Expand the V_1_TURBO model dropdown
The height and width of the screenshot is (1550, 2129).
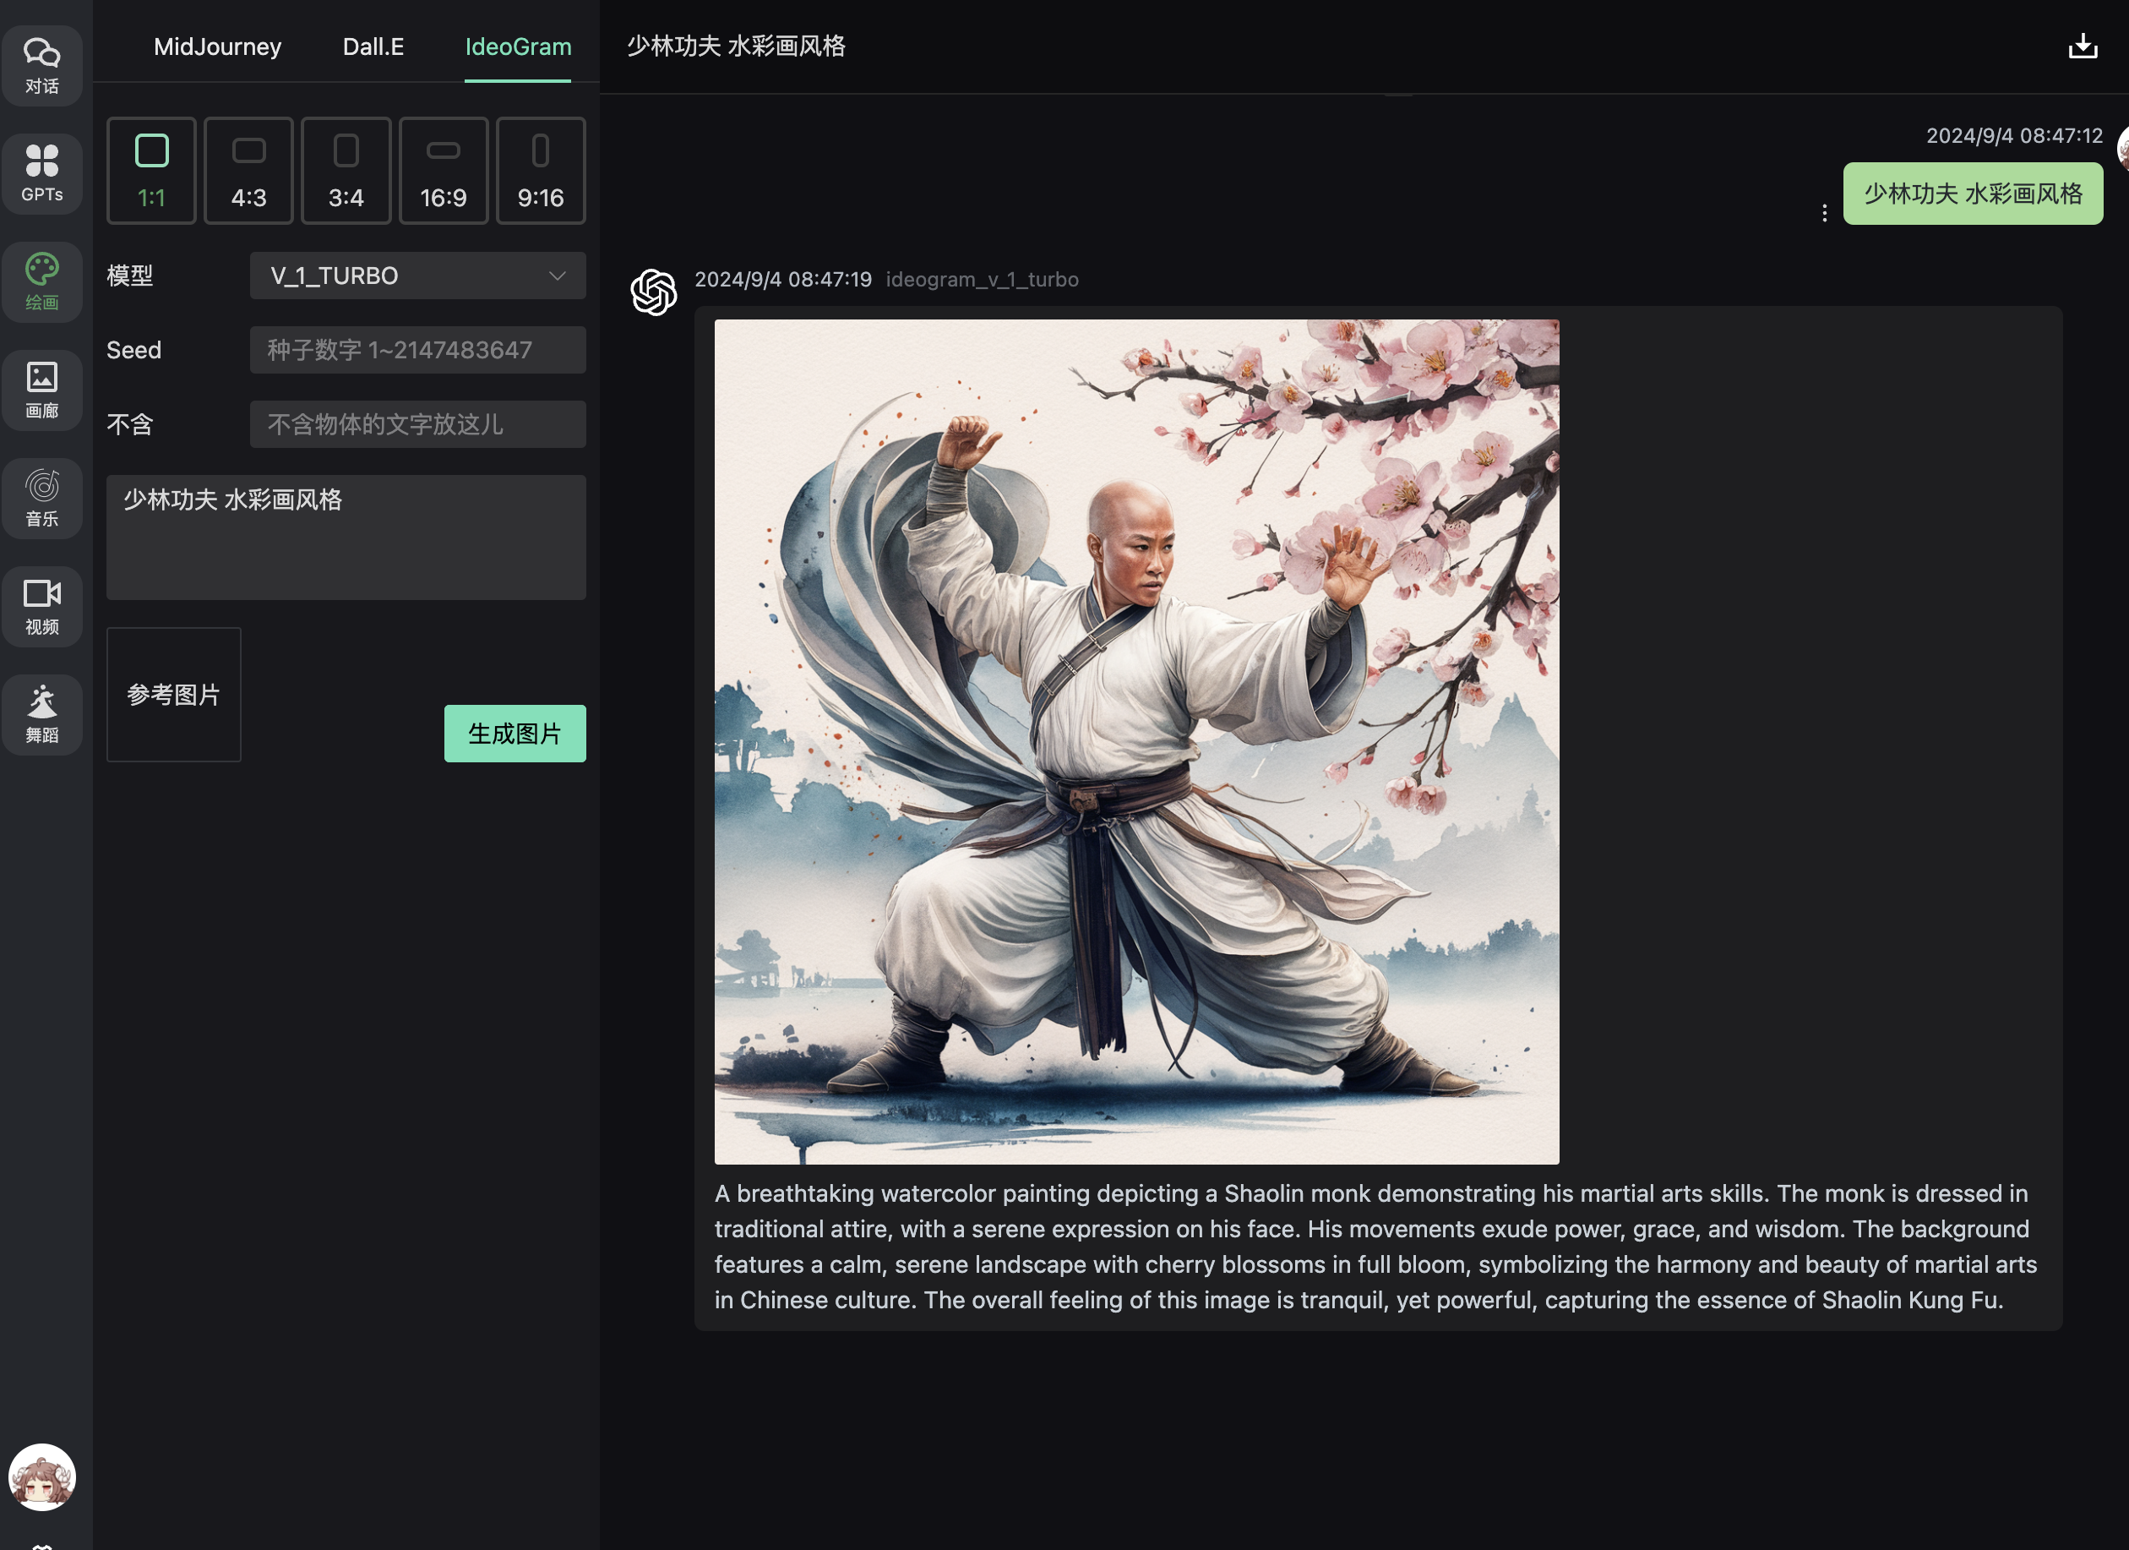coord(417,276)
